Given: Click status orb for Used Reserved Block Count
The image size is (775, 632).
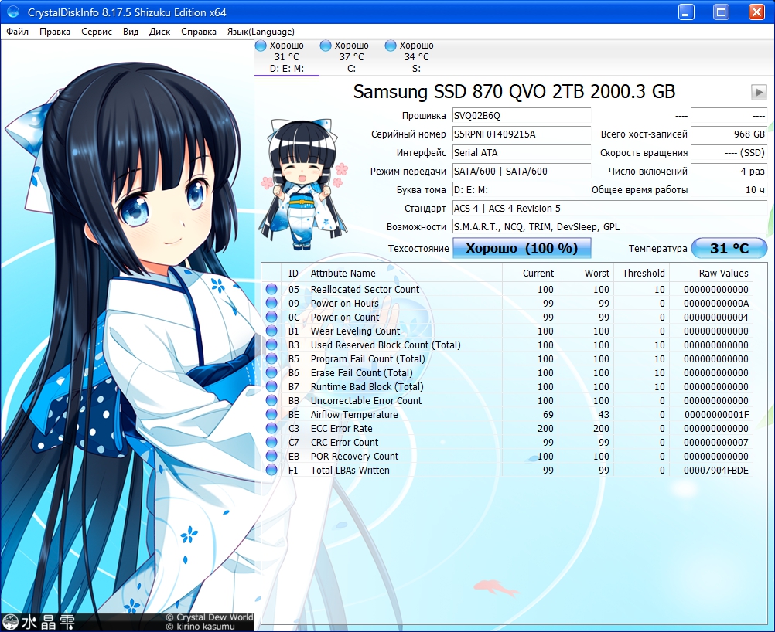Looking at the screenshot, I should click(271, 345).
